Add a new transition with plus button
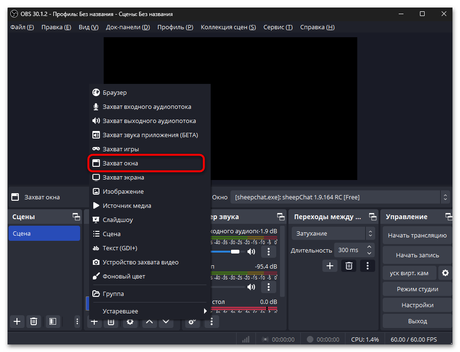Image resolution: width=460 pixels, height=352 pixels. point(330,266)
